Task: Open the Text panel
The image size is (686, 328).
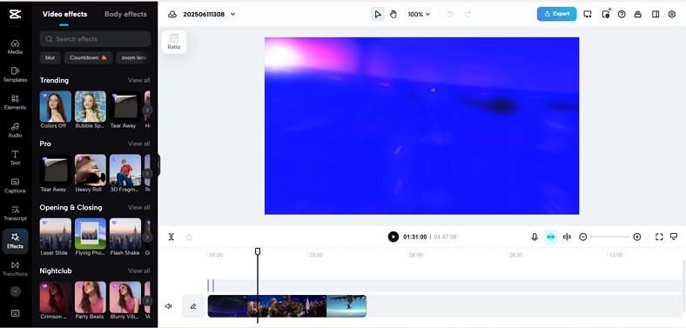Action: click(x=15, y=157)
